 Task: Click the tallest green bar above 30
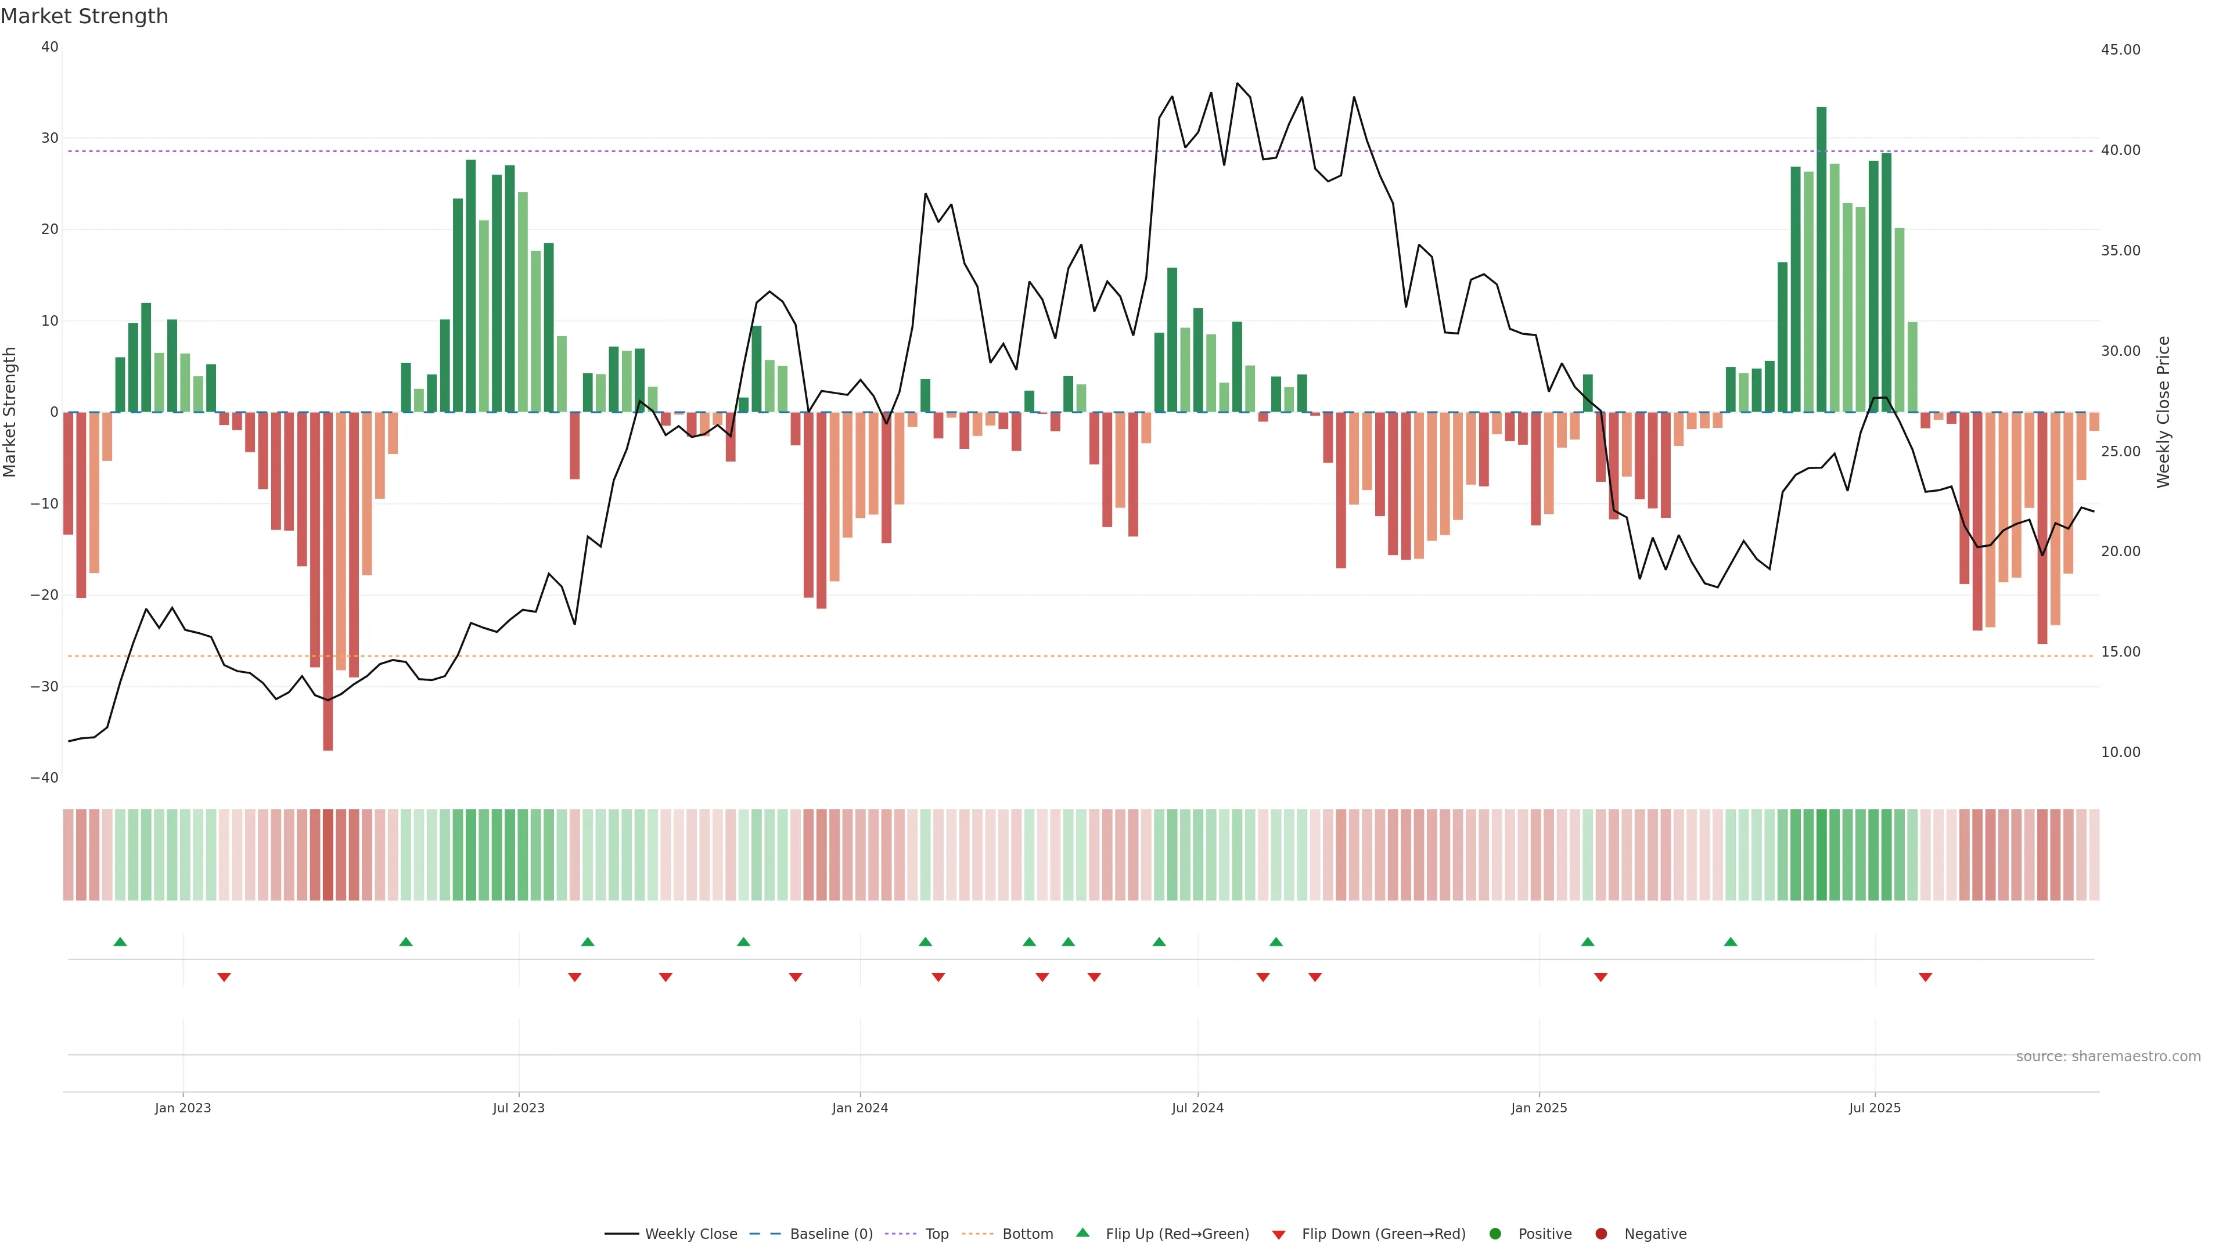pos(1821,260)
